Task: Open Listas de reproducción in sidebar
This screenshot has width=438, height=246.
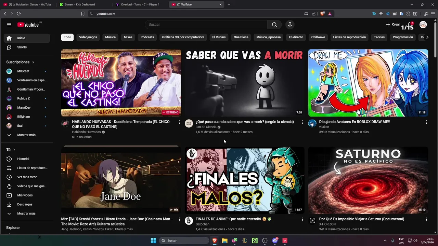Action: point(27,168)
